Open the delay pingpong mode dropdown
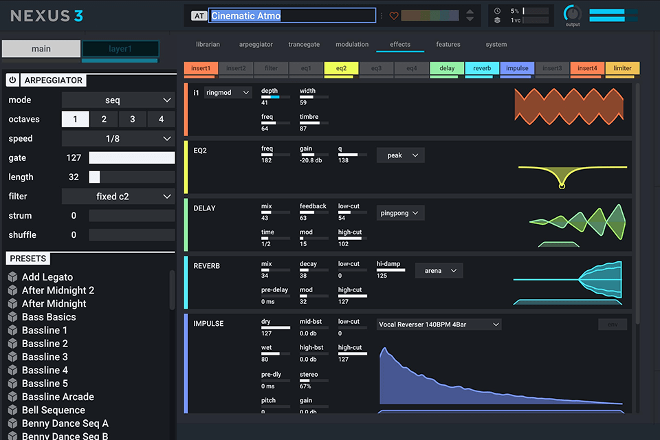 [400, 213]
